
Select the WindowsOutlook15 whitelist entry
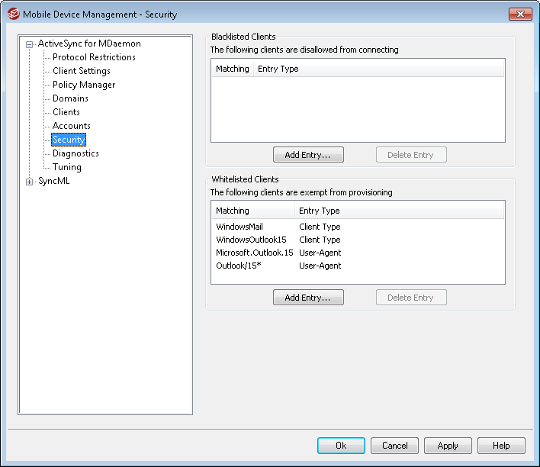point(251,240)
